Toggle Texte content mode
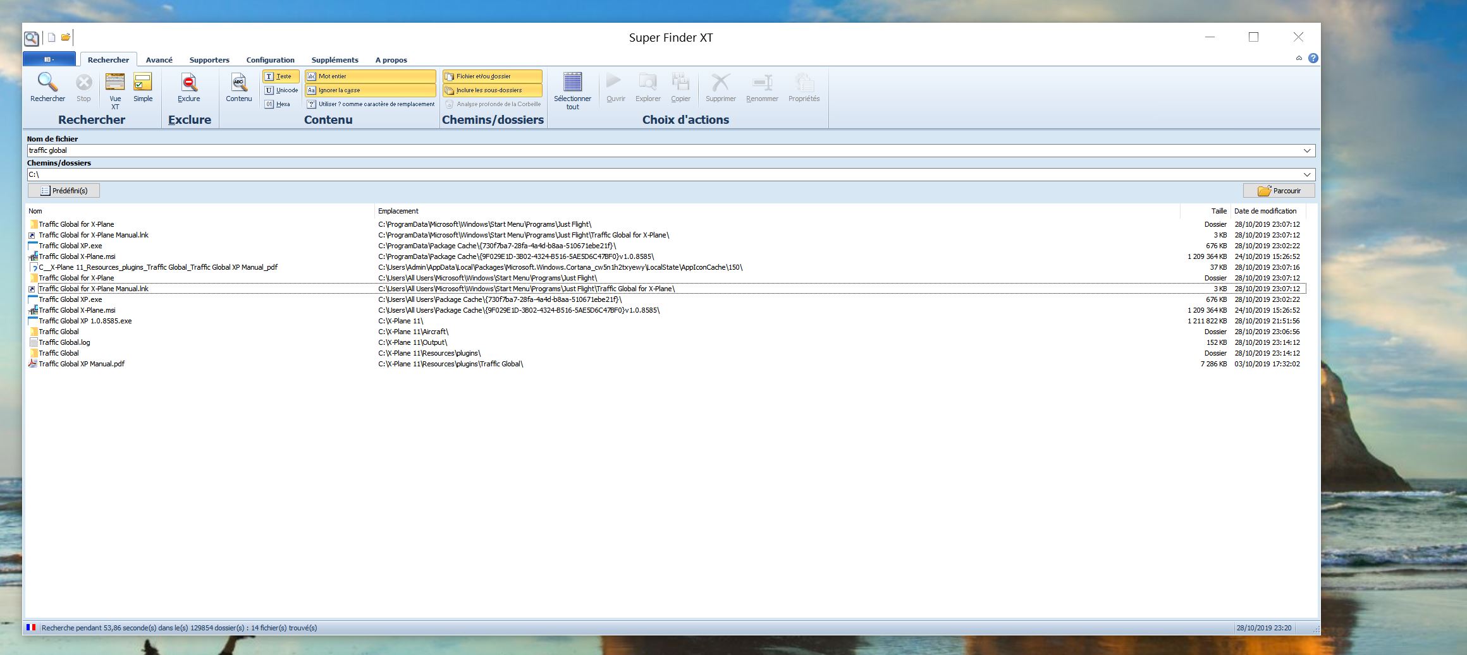The image size is (1467, 655). click(x=280, y=76)
